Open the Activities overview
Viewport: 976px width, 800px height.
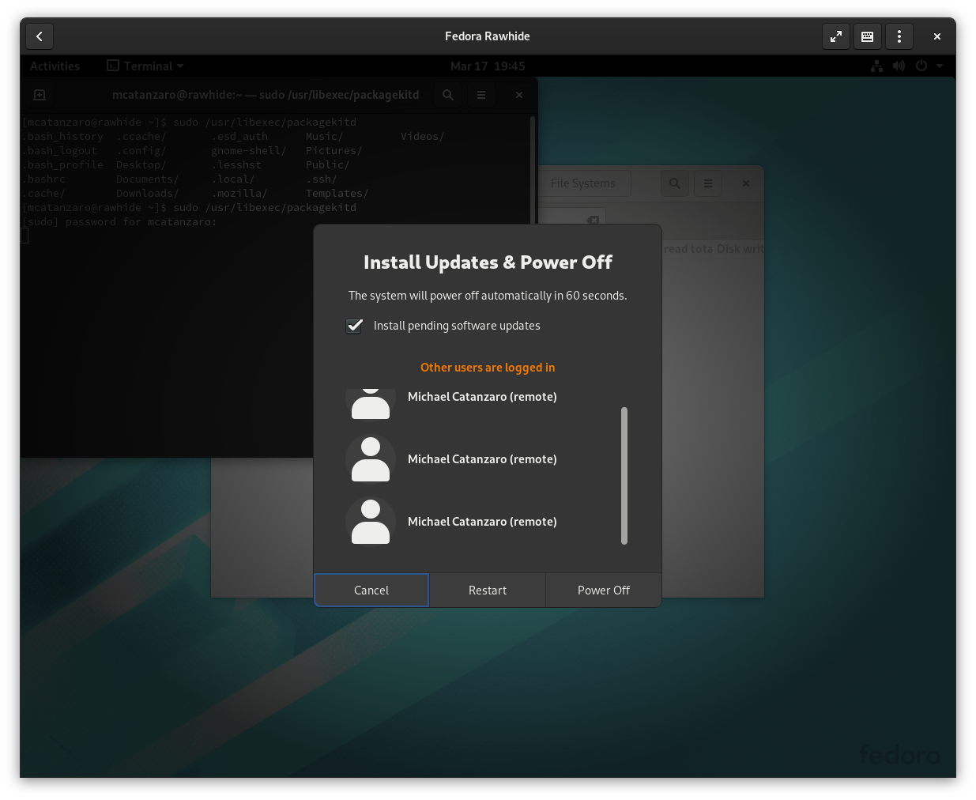[x=55, y=66]
